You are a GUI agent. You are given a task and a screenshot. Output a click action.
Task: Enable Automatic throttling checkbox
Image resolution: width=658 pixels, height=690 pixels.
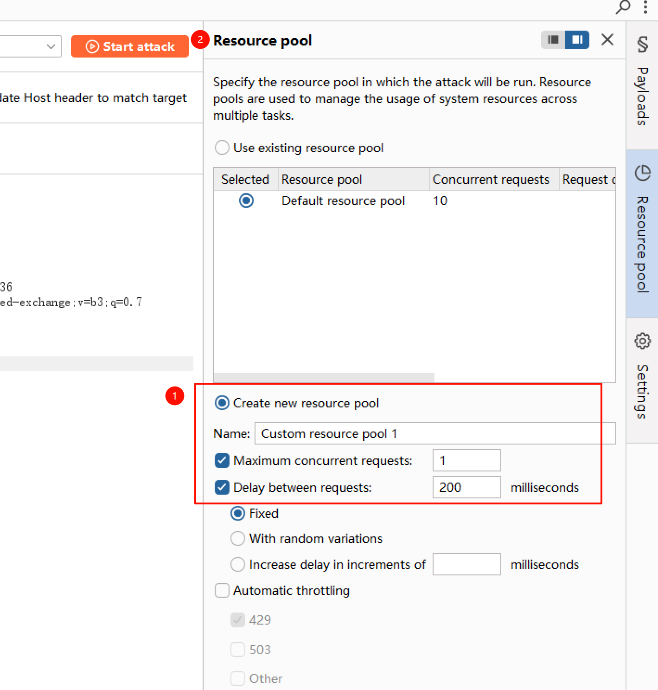tap(222, 591)
